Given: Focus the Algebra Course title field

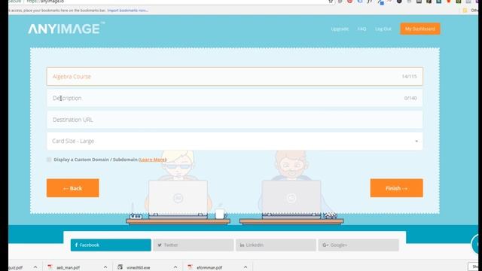Looking at the screenshot, I should point(234,77).
